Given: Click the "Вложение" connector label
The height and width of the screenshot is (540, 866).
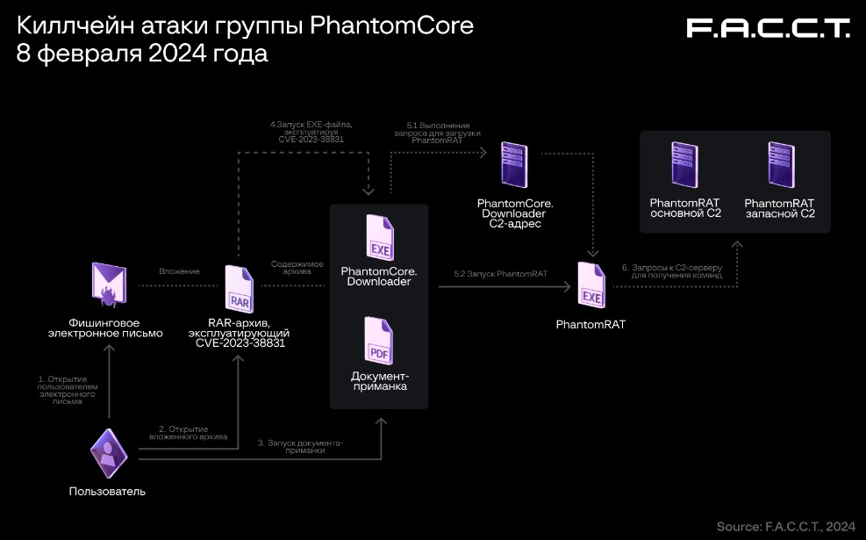Looking at the screenshot, I should coord(179,272).
